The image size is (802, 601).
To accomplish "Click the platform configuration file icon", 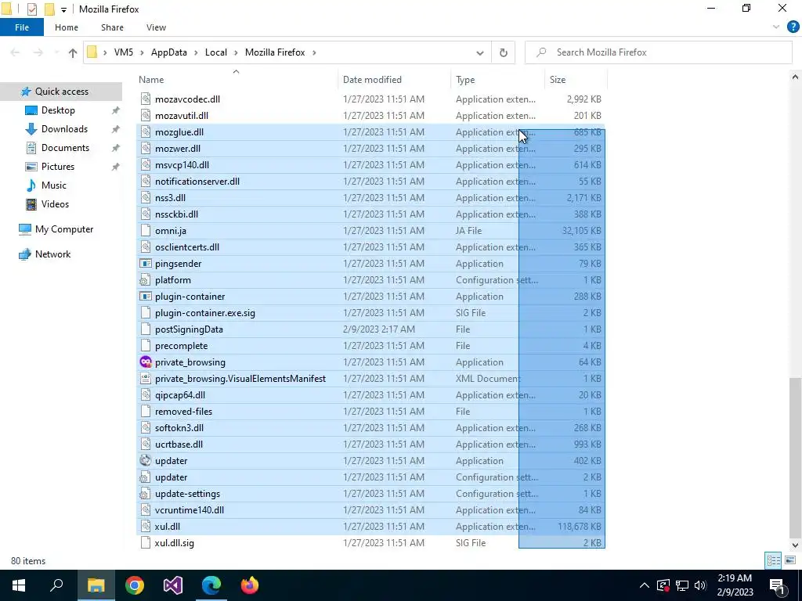I will coord(146,280).
